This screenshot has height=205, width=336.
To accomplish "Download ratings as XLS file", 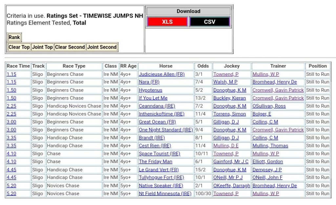I will click(167, 22).
